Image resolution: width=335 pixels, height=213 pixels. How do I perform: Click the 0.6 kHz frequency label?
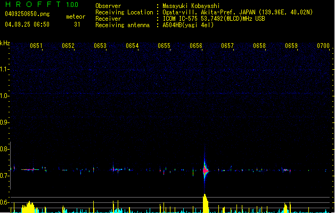[4, 202]
